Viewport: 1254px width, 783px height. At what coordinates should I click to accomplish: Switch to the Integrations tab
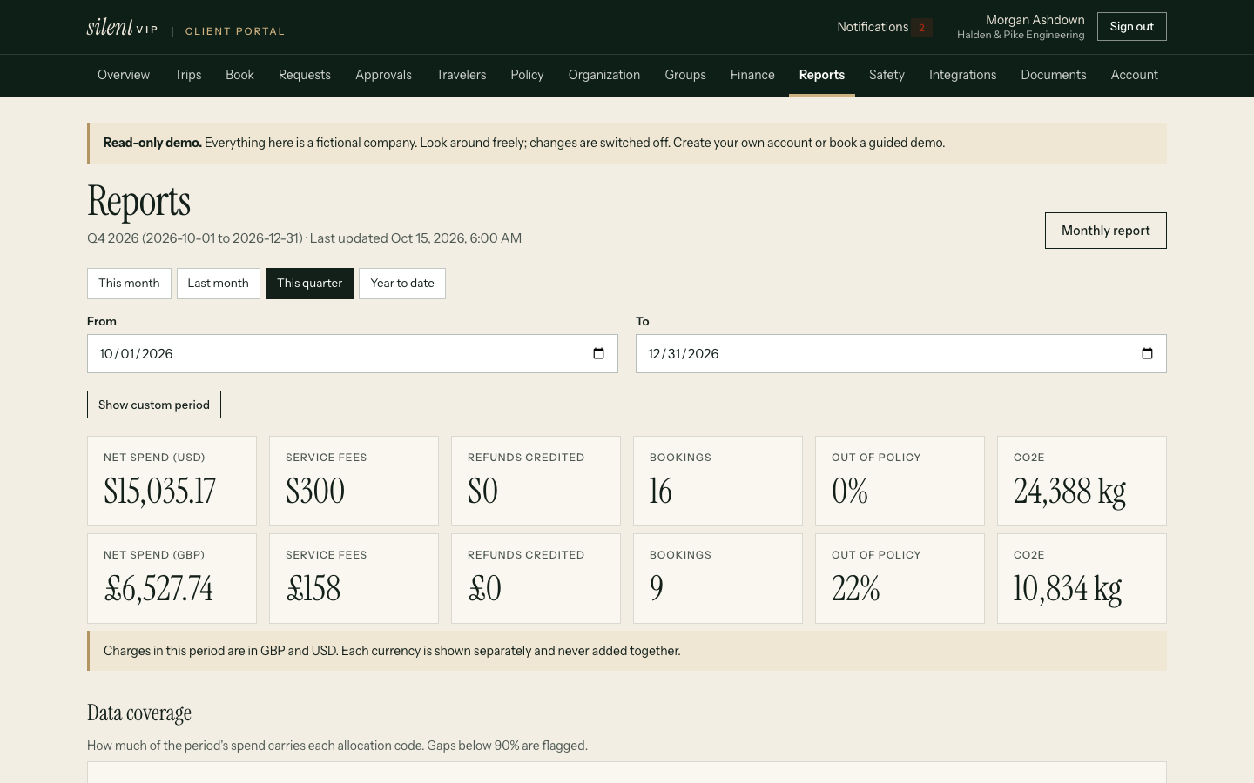(x=962, y=75)
